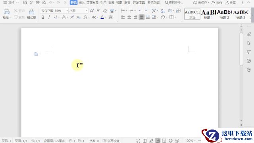Viewport: 254px width, 143px height.
Task: Click the print icon in quick toolbar
Action: (x=38, y=2)
